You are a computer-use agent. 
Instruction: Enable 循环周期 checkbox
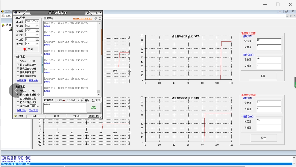(18, 106)
